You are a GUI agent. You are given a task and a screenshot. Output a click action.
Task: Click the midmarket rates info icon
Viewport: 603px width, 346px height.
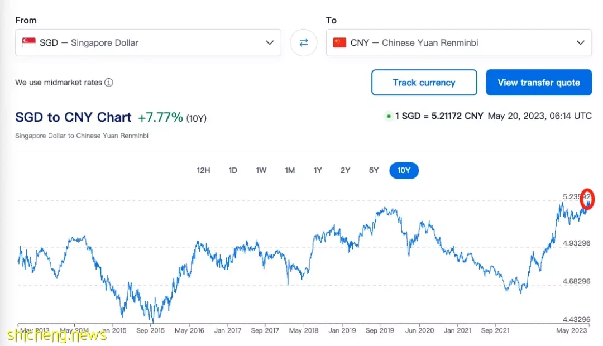109,83
